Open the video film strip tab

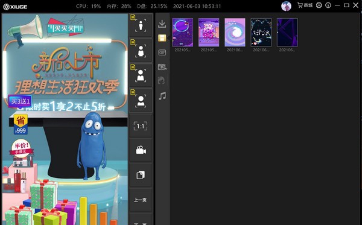pos(162,38)
